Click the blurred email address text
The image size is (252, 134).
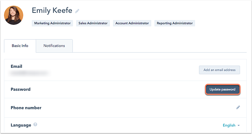click(x=29, y=73)
